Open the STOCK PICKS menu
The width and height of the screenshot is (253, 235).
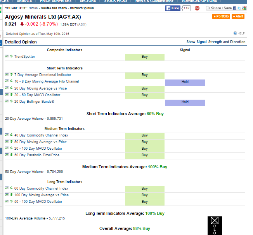click(116, 1)
